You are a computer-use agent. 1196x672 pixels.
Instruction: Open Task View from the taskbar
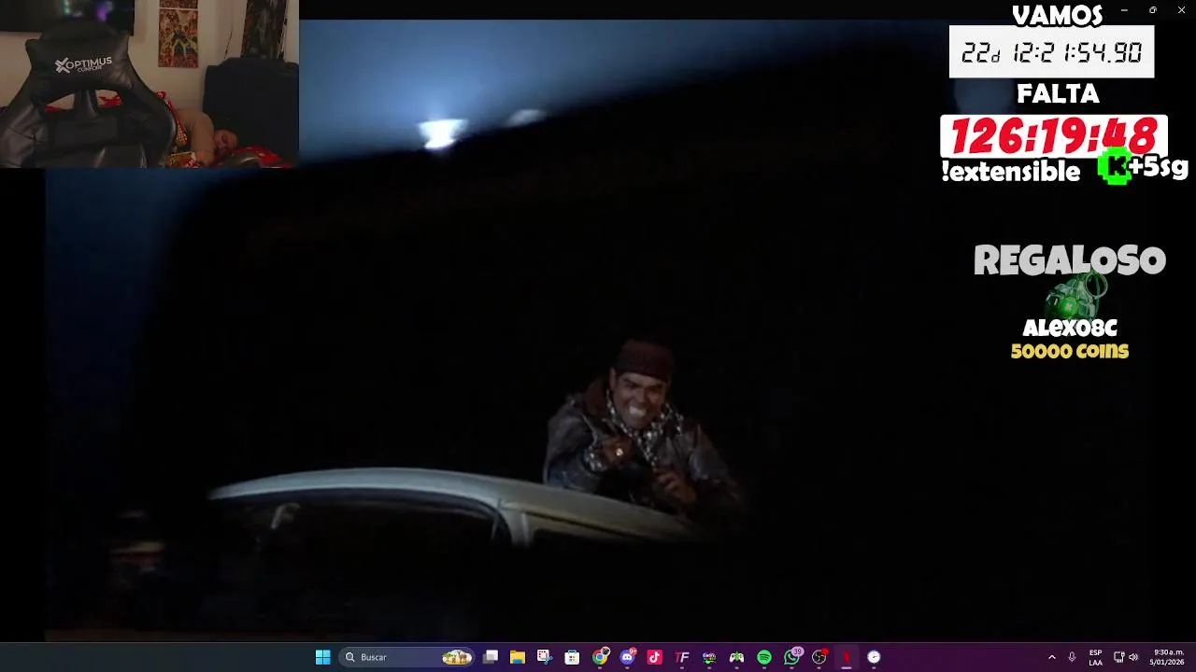click(x=490, y=657)
